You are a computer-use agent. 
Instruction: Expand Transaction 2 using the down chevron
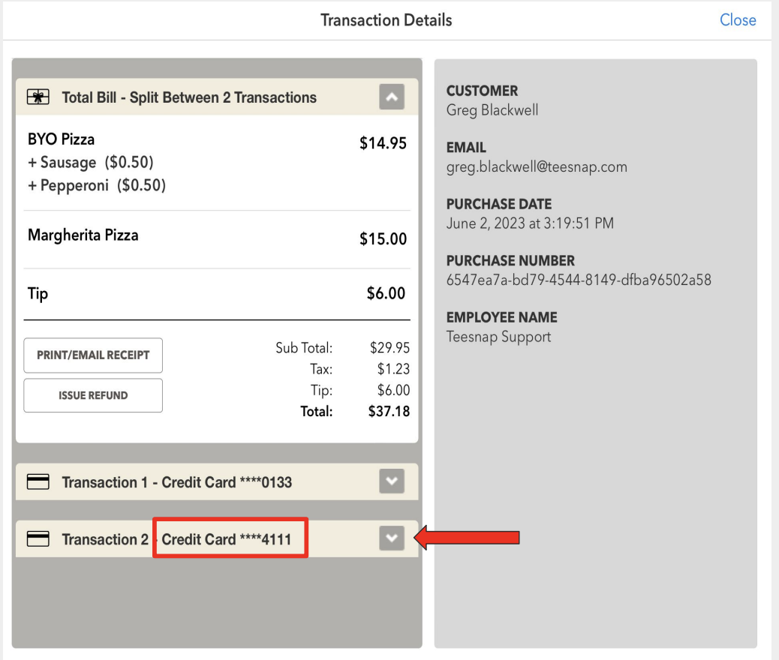[x=392, y=538]
